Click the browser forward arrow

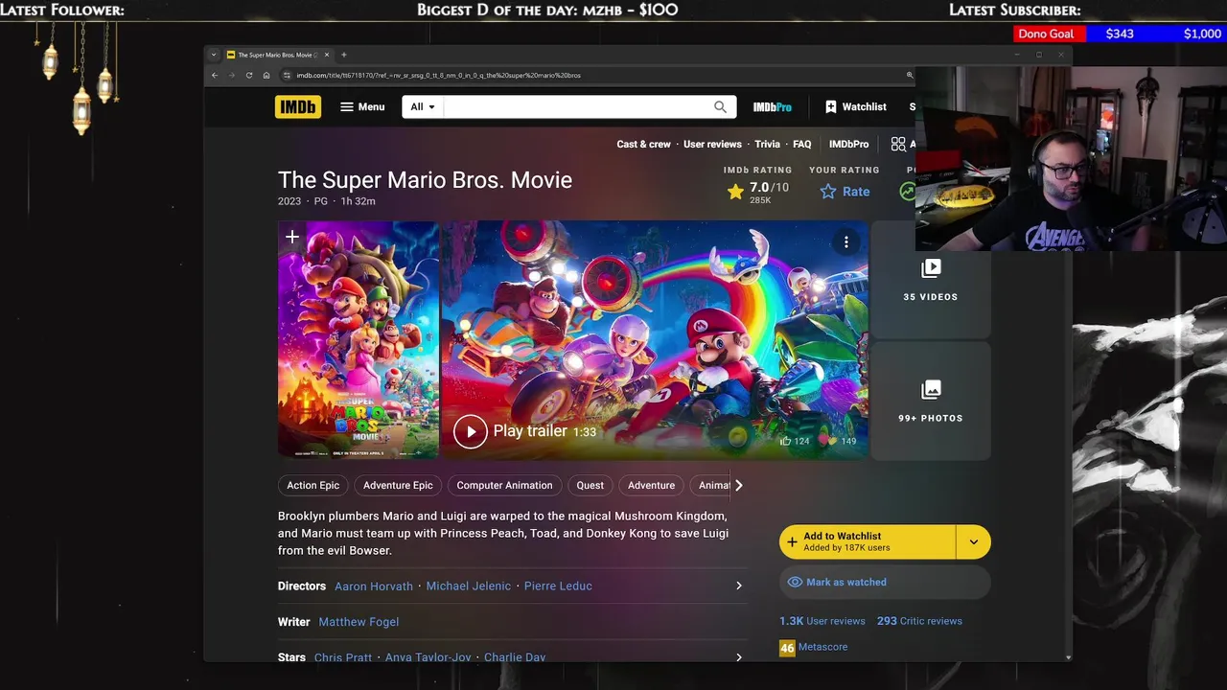click(x=232, y=75)
